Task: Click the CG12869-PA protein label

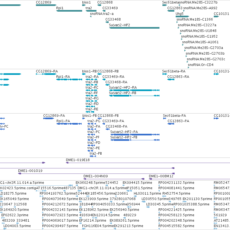Action: [x=54, y=116]
